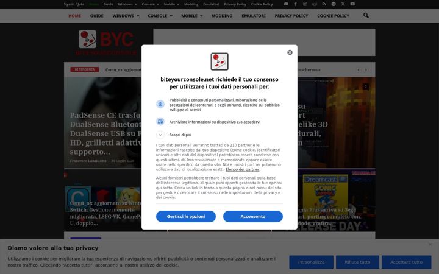Click the Accettare tutto cookie button

coord(407,262)
